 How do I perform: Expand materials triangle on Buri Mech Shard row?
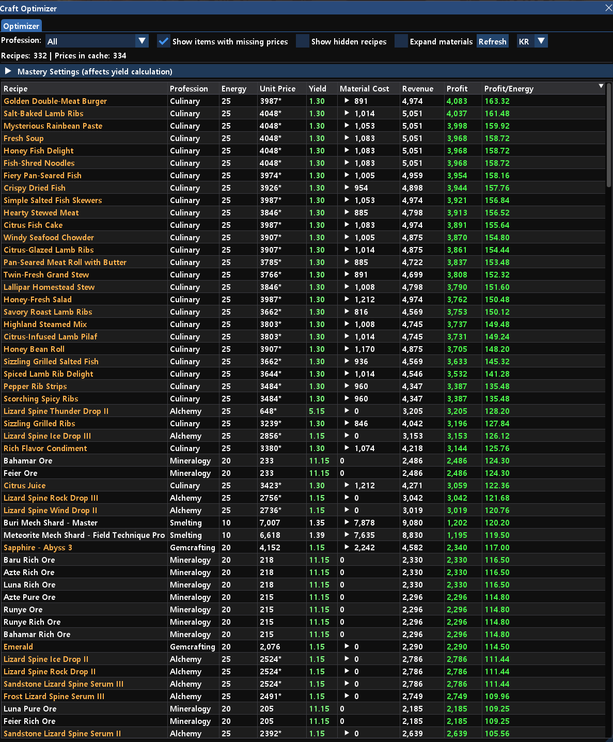point(347,522)
